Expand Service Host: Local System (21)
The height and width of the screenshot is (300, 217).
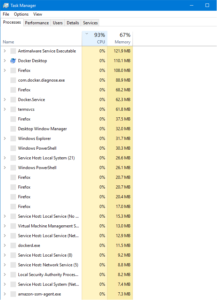[5, 158]
